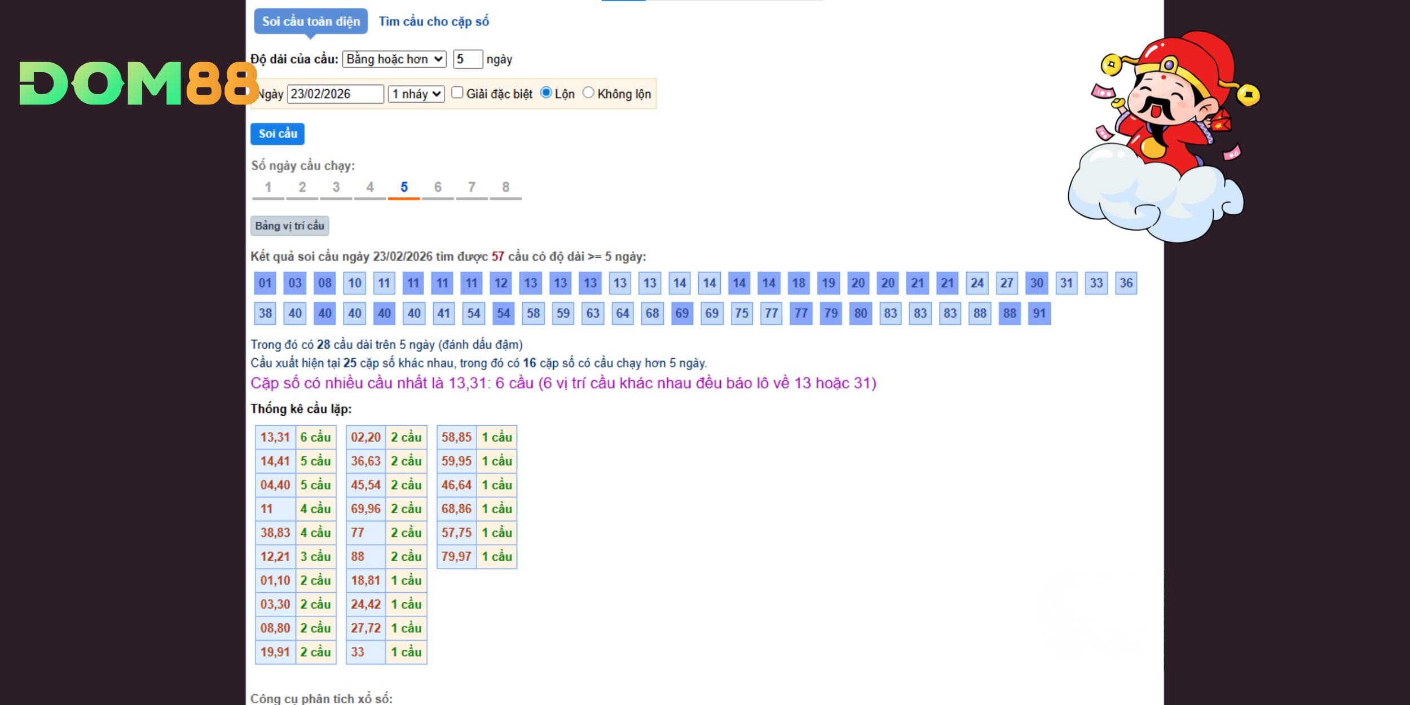Click the 13,31 pair in statistics table
Screen dimensions: 1410x705
click(275, 437)
